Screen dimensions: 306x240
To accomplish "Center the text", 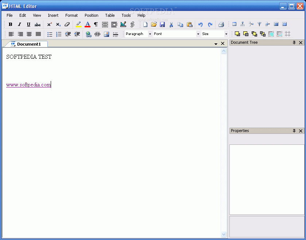I will pos(29,34).
